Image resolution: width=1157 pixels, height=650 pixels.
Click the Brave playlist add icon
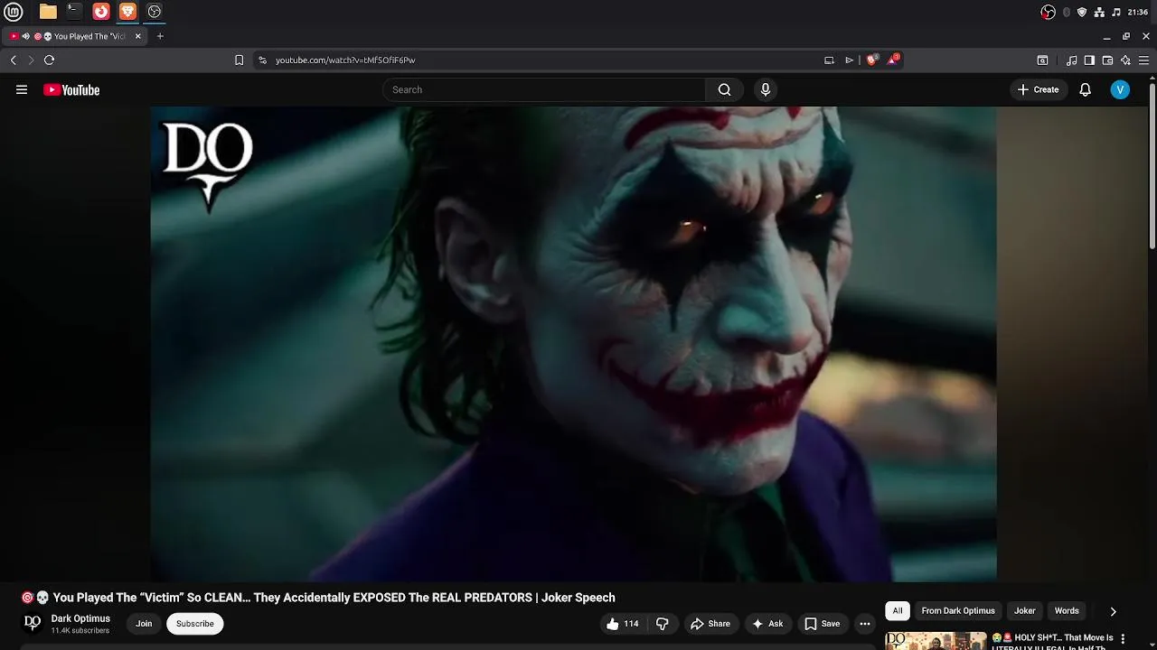tap(849, 60)
